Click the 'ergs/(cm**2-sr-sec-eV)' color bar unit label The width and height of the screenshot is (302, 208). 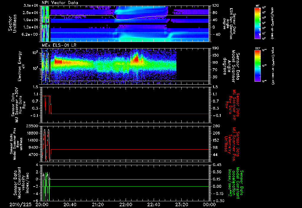(273, 66)
